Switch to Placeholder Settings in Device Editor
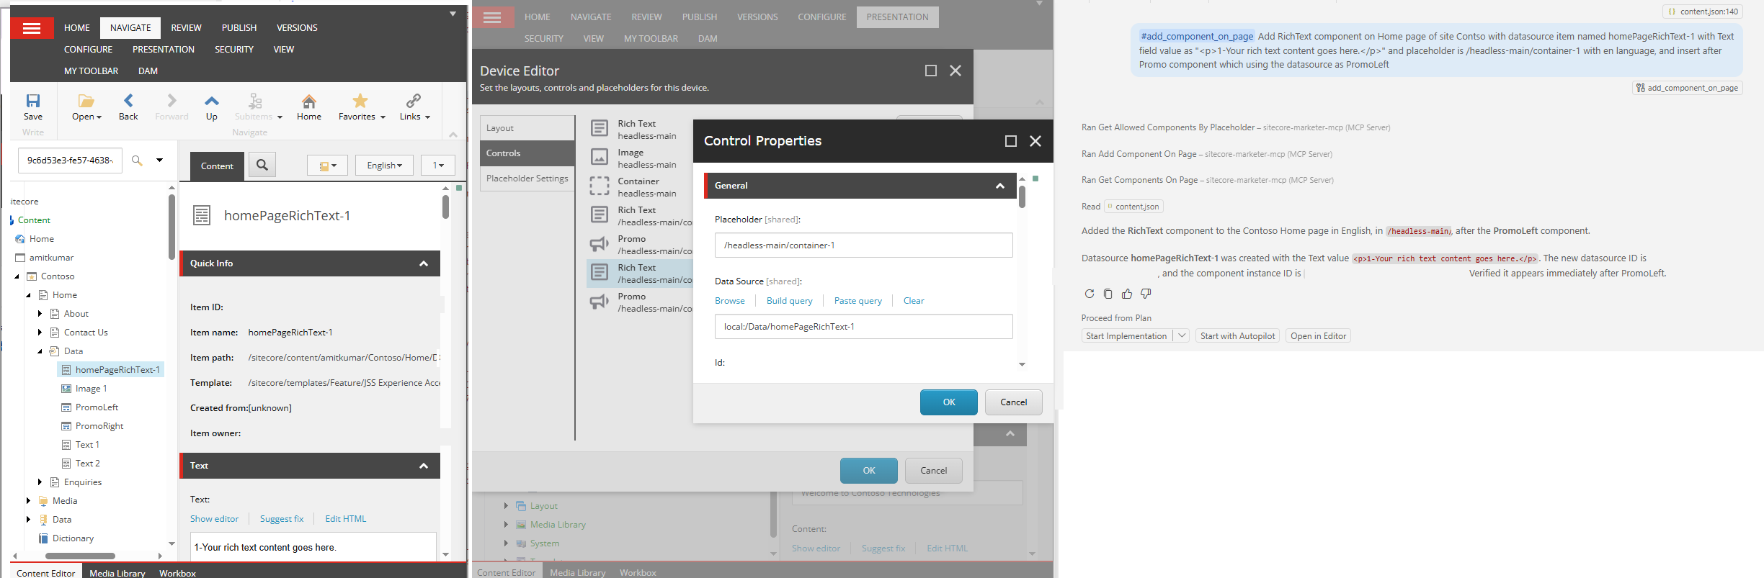Screen dimensions: 1764x578 tap(527, 179)
